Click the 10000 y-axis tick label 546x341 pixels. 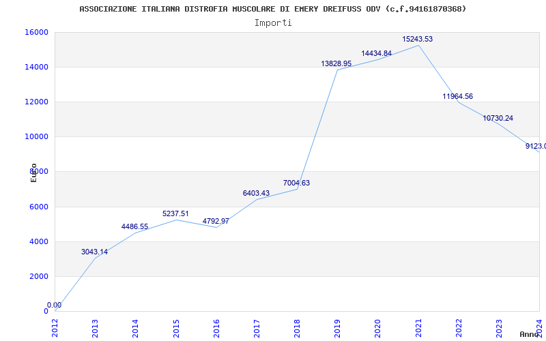point(36,137)
